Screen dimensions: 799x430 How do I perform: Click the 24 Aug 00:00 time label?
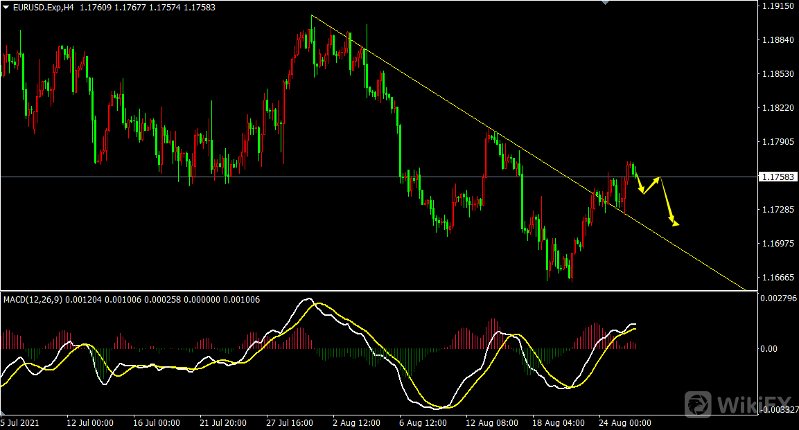tap(623, 422)
